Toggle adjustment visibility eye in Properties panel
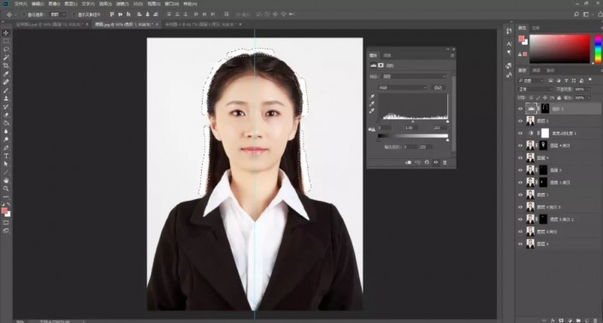Viewport: 603px width, 323px height. click(x=435, y=162)
